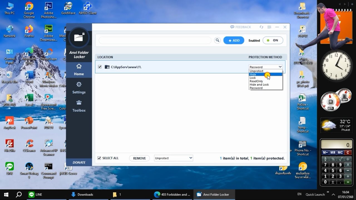The image size is (356, 200).
Task: Choose Hide and Lock protection option
Action: point(266,84)
